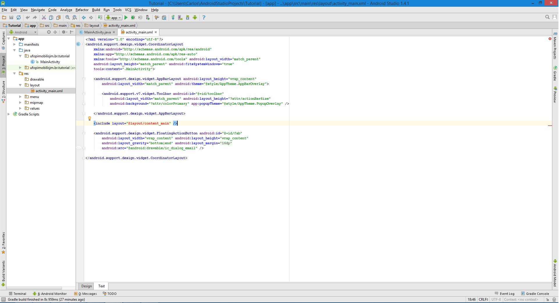
Task: Collapse the app module node
Action: [x=9, y=39]
